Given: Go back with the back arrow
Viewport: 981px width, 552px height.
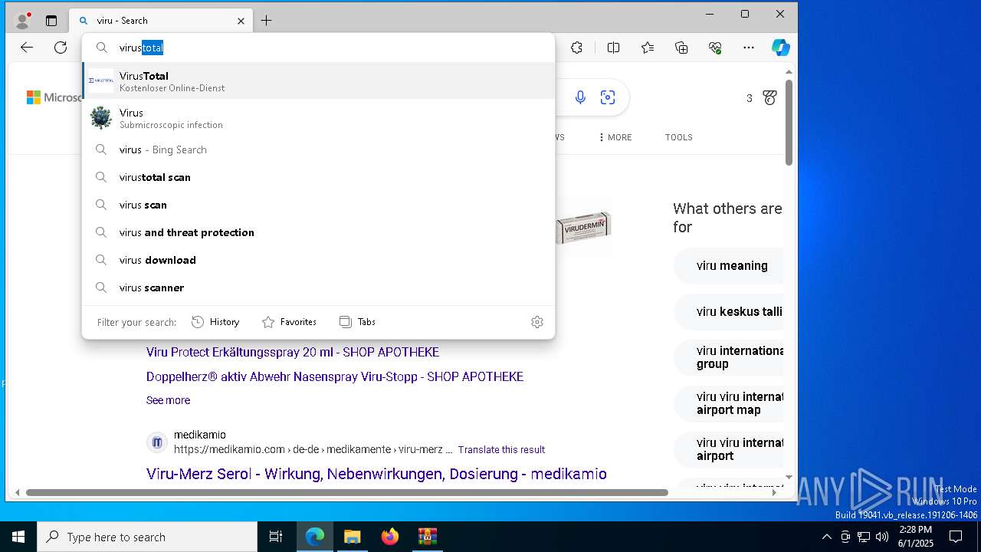Looking at the screenshot, I should point(27,48).
